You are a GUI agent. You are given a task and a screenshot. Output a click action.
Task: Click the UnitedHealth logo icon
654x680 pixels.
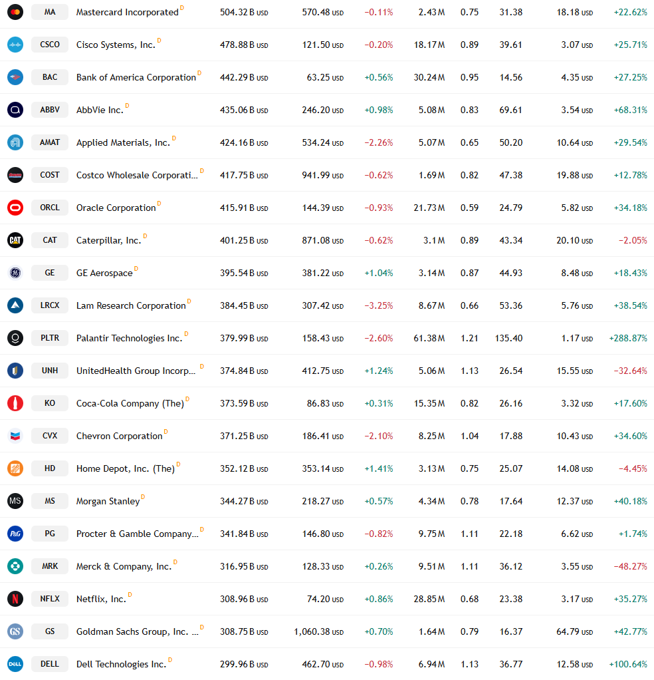(15, 371)
